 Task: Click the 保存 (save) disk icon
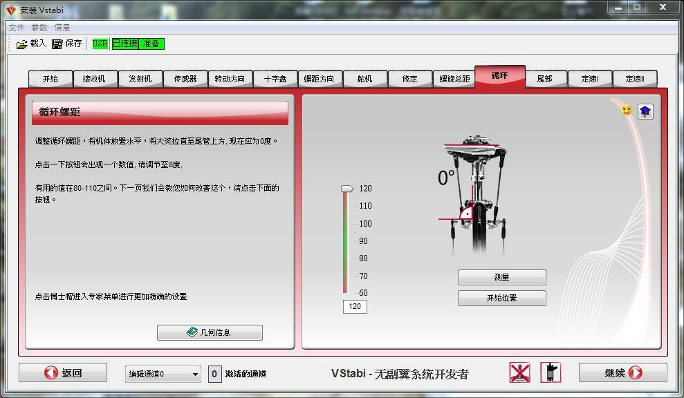pyautogui.click(x=57, y=44)
